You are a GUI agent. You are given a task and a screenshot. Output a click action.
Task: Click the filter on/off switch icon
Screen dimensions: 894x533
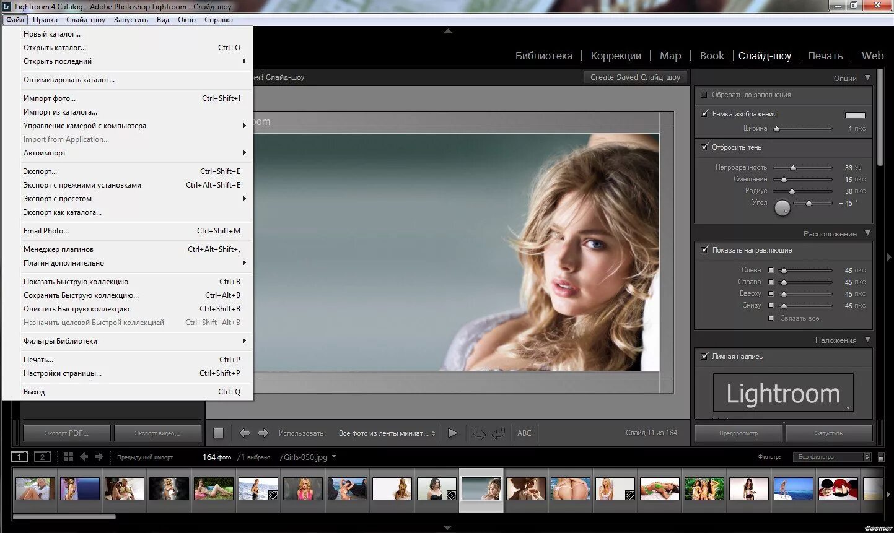click(882, 457)
